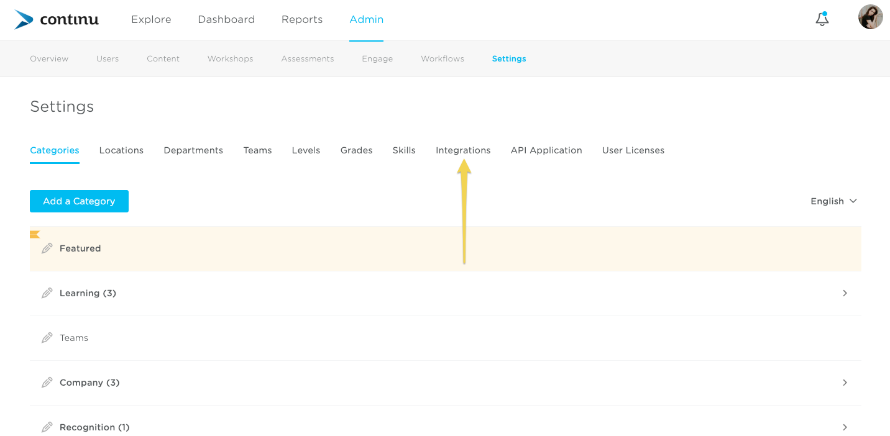Viewport: 890px width, 436px height.
Task: Expand the Company (3) row chevron
Action: point(845,383)
